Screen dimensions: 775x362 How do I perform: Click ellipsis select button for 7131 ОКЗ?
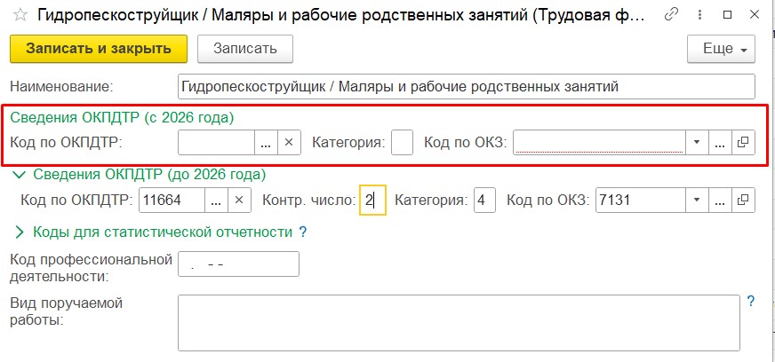tap(720, 201)
